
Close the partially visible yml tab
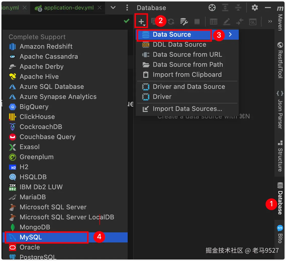(x=25, y=8)
